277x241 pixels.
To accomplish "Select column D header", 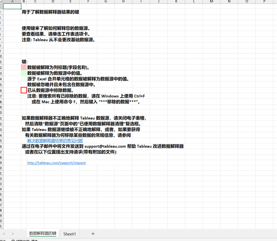I will pos(53,2).
